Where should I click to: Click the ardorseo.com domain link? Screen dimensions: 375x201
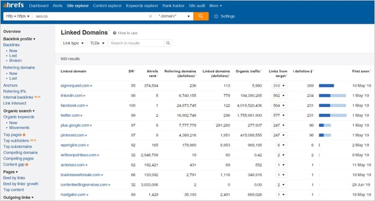click(72, 165)
